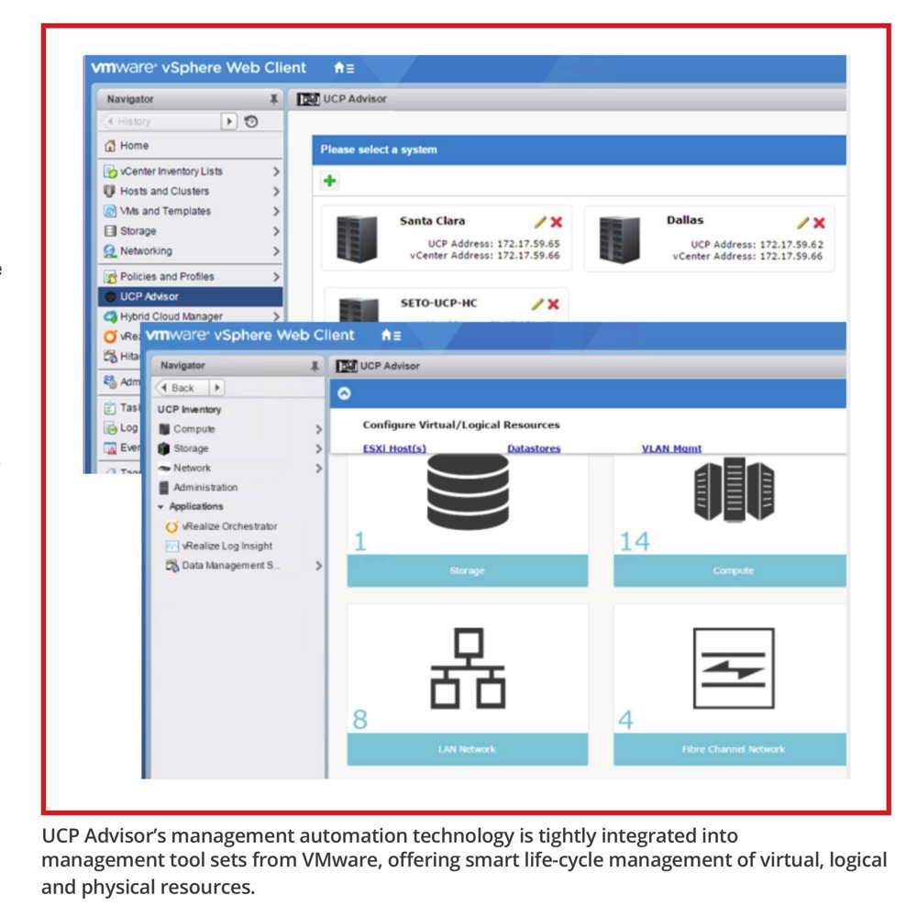
Task: Click the Fibre Channel switch icon
Action: pos(734,668)
